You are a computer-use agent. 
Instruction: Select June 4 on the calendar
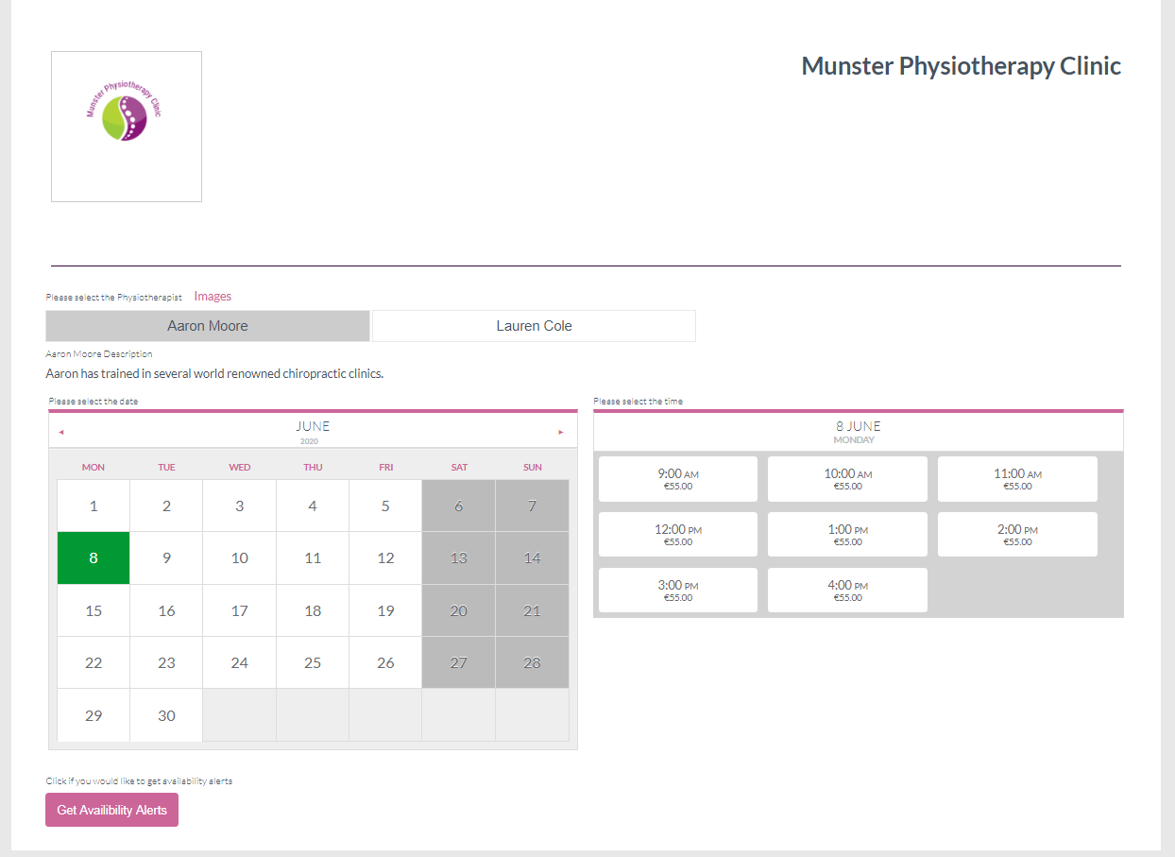tap(313, 506)
